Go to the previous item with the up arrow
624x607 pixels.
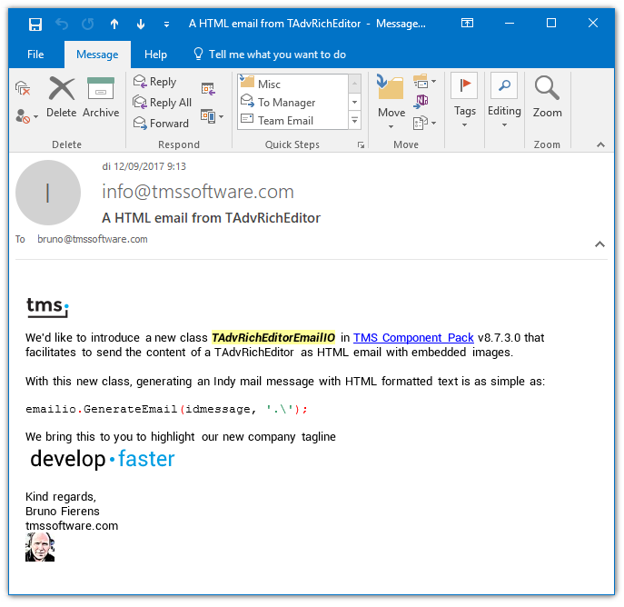(114, 25)
